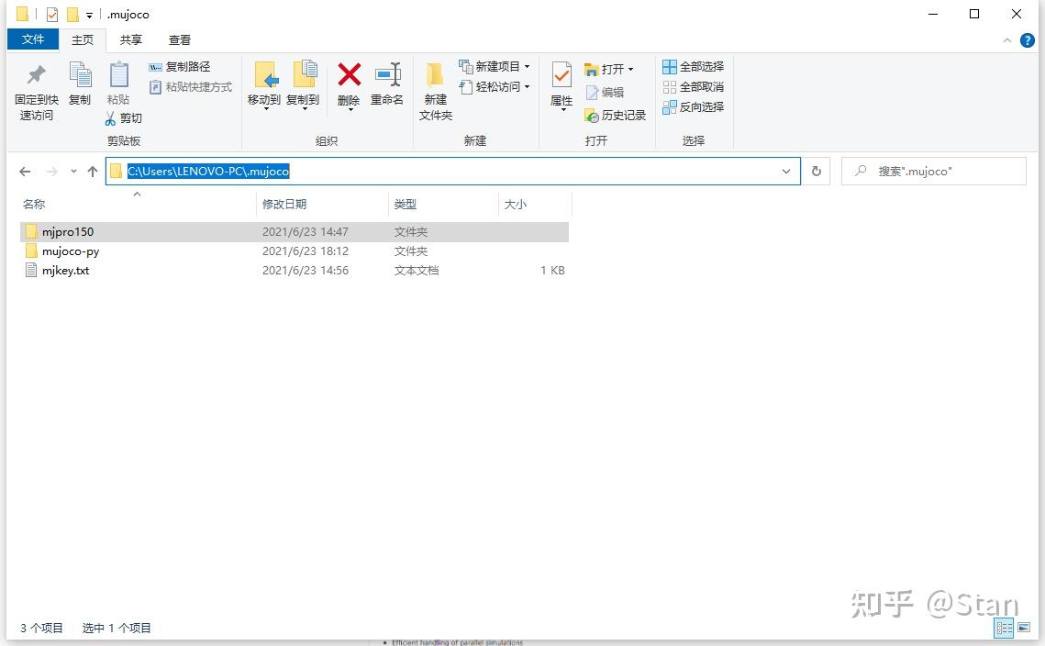Screen dimensions: 1045x646
Task: Collapse the ribbon with chevron
Action: click(x=1007, y=40)
